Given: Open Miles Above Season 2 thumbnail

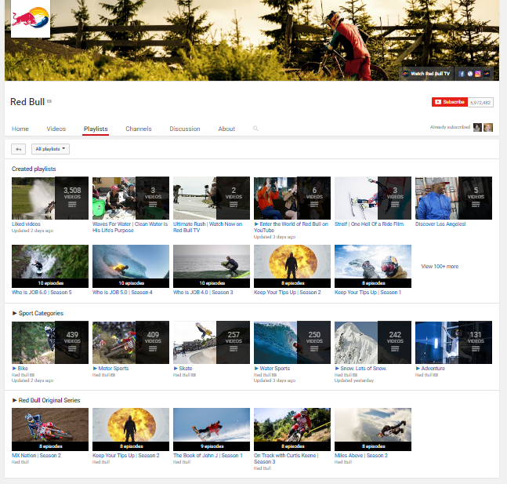Looking at the screenshot, I should [x=373, y=429].
